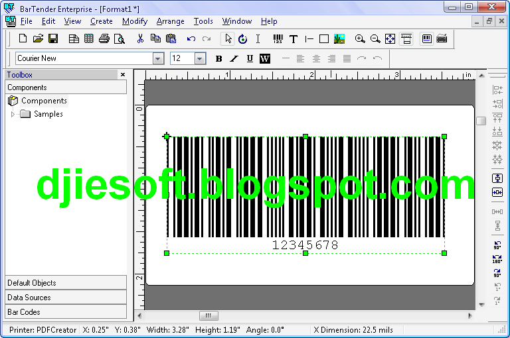The height and width of the screenshot is (338, 510).
Task: Open the View menu
Action: tap(72, 21)
